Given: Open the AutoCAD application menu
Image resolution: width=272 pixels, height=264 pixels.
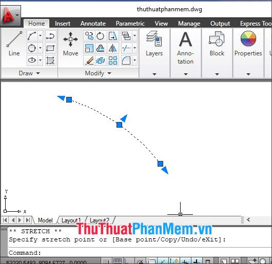Looking at the screenshot, I should [x=11, y=16].
